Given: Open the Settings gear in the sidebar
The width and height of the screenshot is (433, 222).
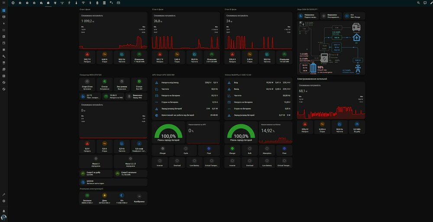Looking at the screenshot, I should pyautogui.click(x=4, y=201).
